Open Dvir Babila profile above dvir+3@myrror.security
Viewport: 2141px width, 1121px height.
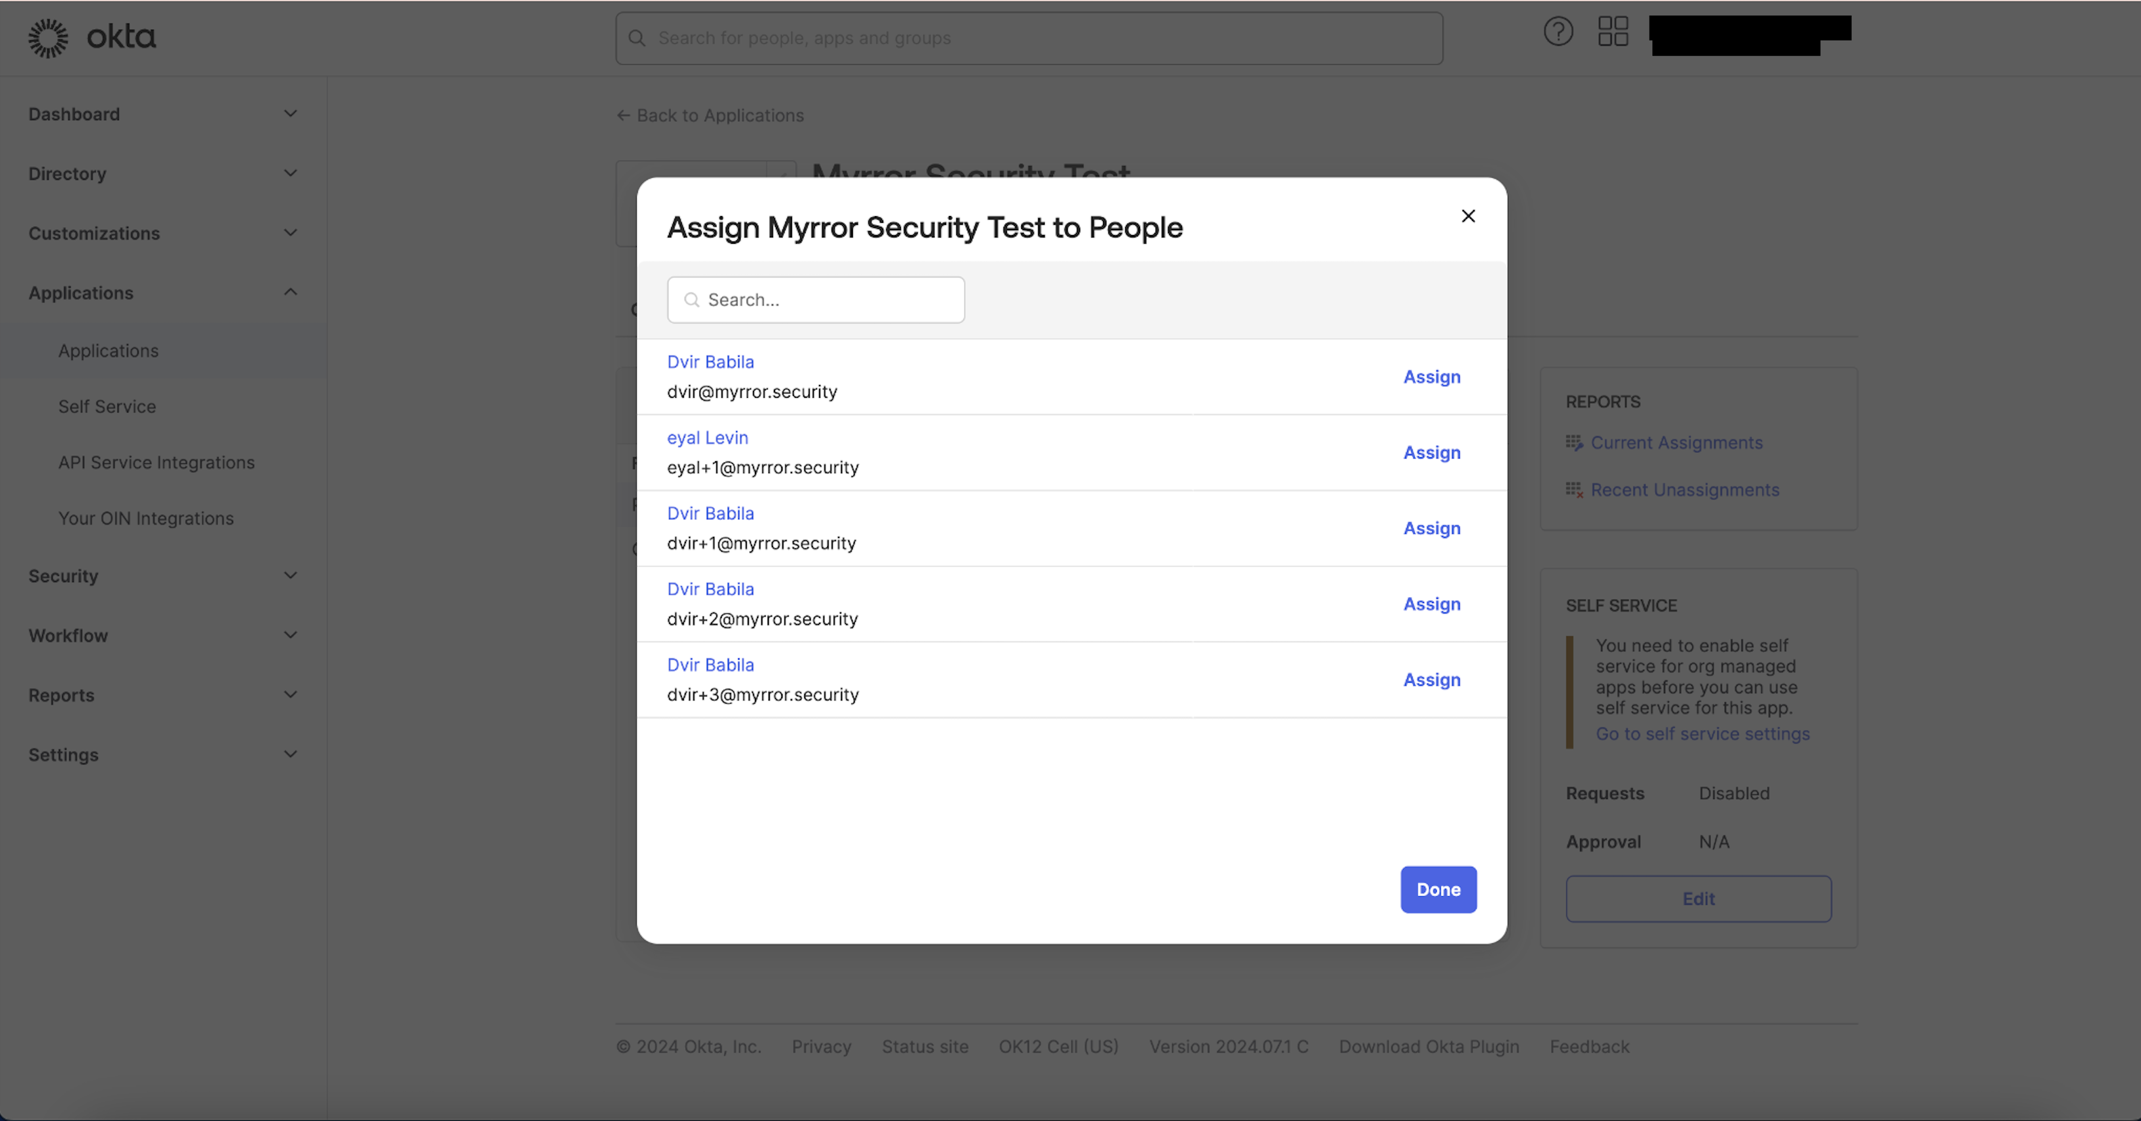point(710,664)
